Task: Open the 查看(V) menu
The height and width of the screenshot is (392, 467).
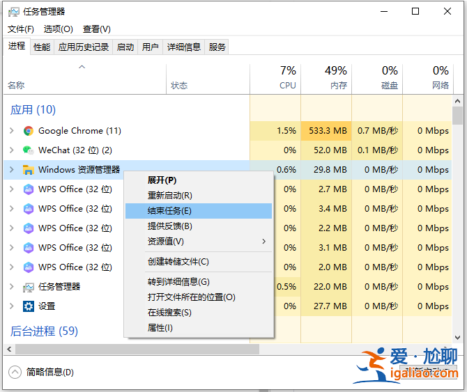Action: tap(96, 29)
